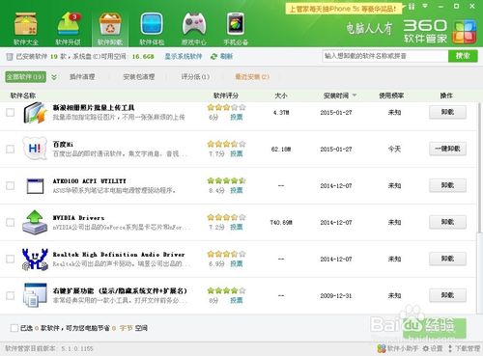
Task: Switch to the 安装包清理 tab
Action: tap(139, 77)
